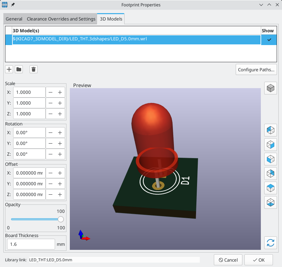Add a new 3D model entry
The height and width of the screenshot is (267, 282).
point(9,69)
